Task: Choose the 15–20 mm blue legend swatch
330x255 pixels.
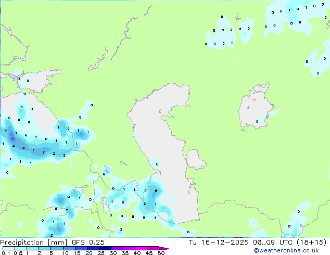Action: pos(81,248)
